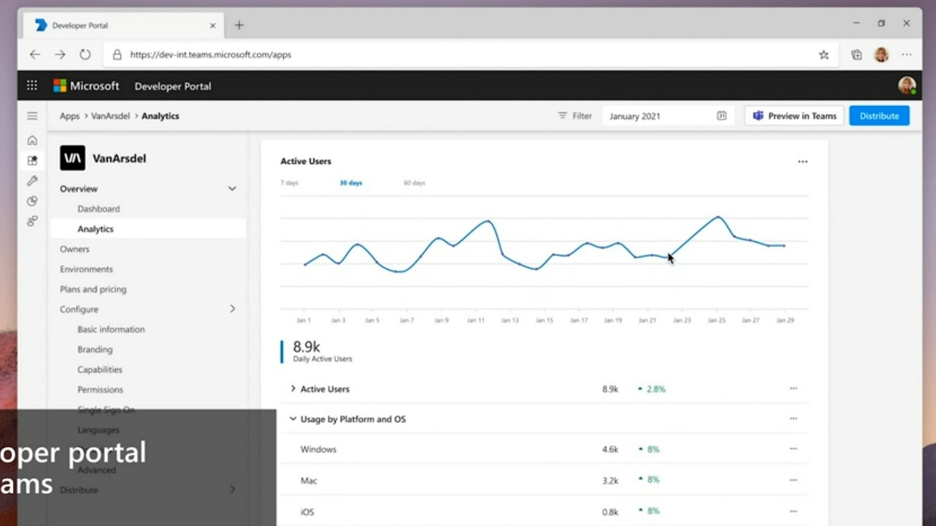The height and width of the screenshot is (526, 936).
Task: Open Capabilities settings
Action: click(x=100, y=369)
